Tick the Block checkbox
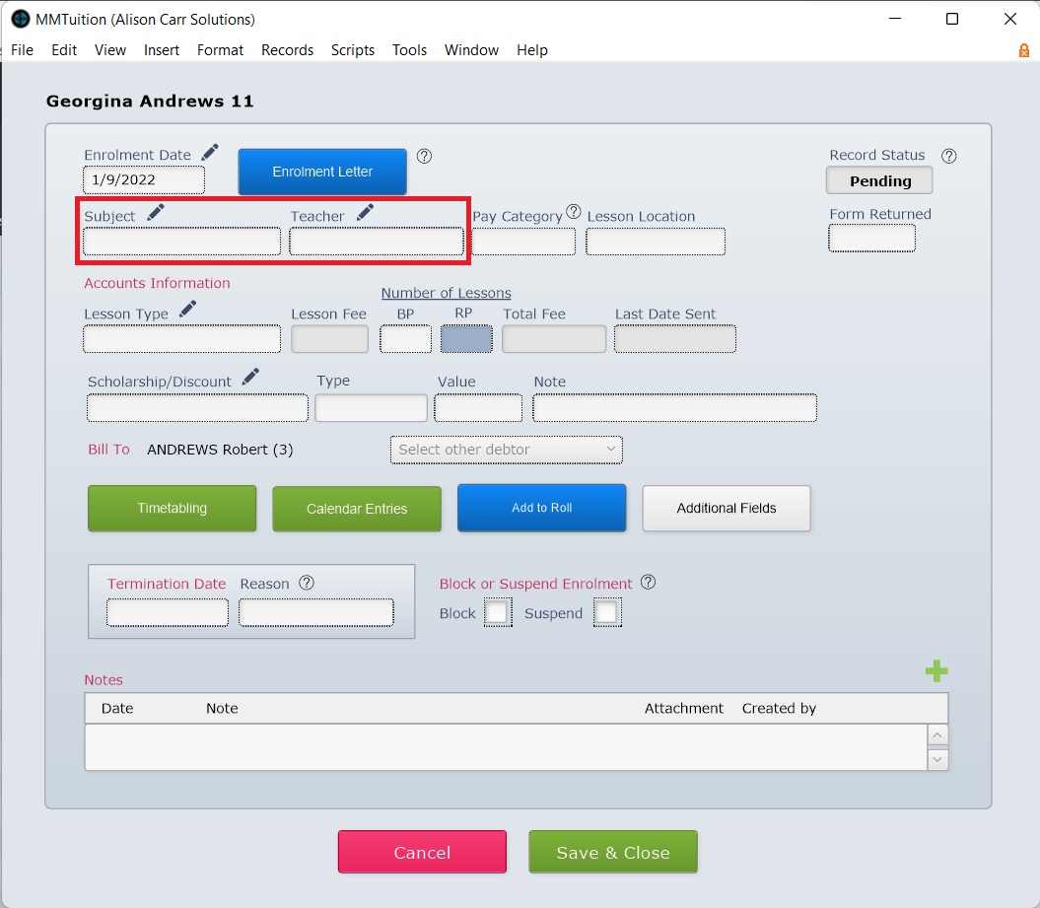The width and height of the screenshot is (1040, 908). (498, 612)
